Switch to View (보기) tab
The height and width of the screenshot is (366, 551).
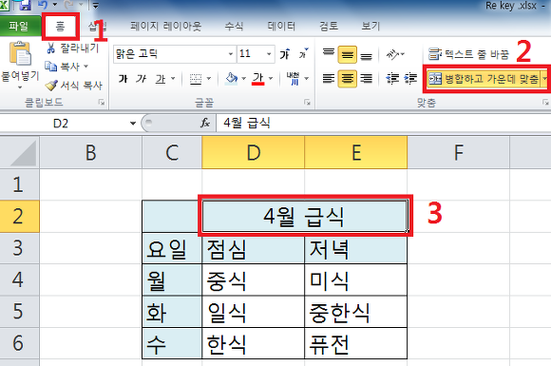point(370,26)
